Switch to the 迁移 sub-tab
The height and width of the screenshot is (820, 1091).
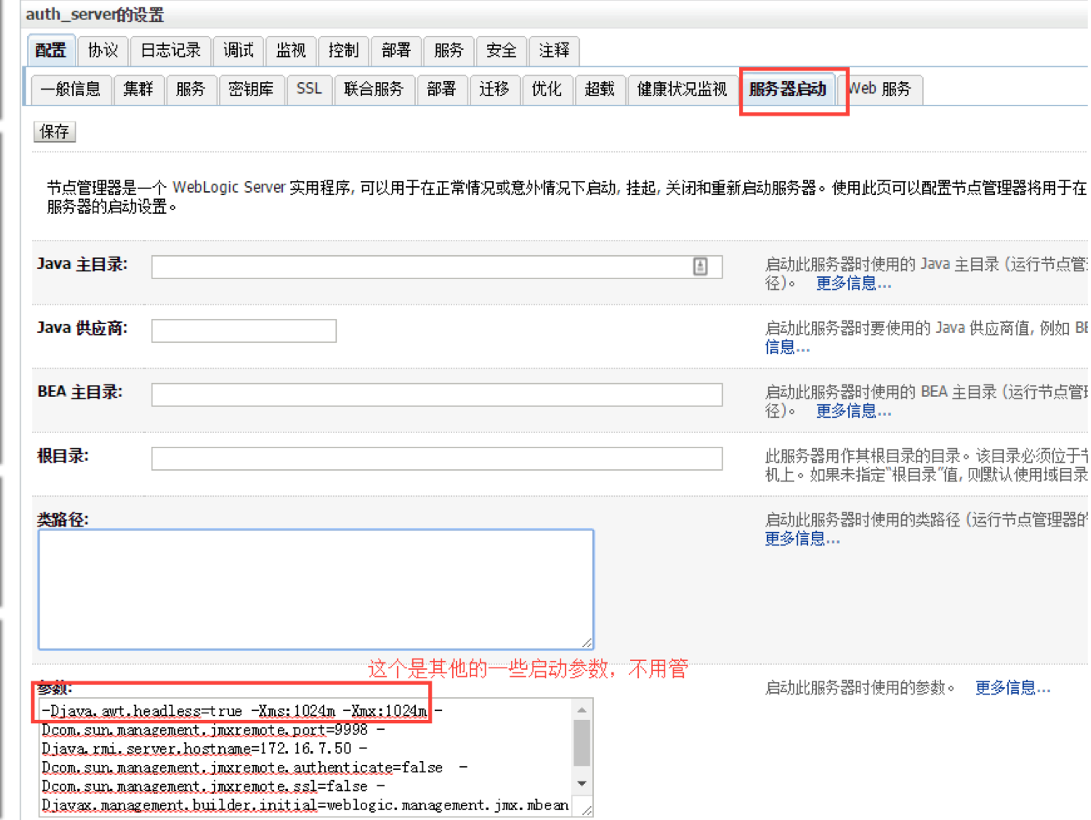pos(495,89)
